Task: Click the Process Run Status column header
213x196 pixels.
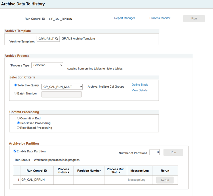Action: 116,171
